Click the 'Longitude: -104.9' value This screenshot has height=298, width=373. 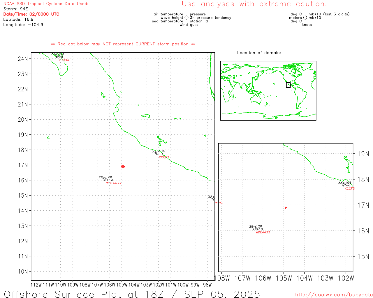click(x=23, y=25)
